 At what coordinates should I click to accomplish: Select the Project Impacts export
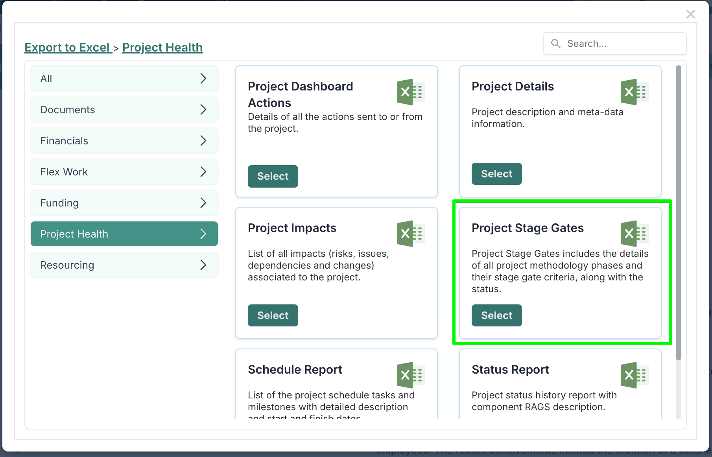273,315
